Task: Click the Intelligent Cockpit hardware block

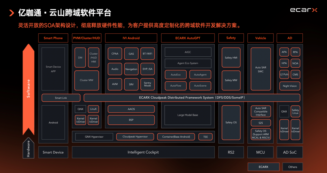Action: pos(143,152)
